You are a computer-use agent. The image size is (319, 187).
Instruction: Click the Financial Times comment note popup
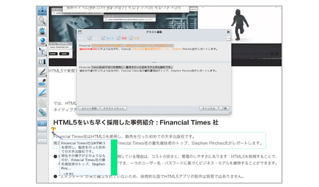coord(85,157)
